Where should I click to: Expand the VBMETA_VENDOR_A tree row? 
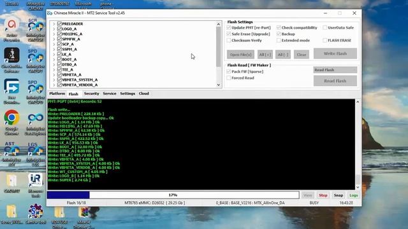54,85
